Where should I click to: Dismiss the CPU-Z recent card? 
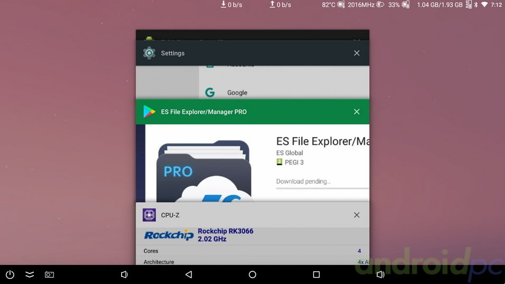(356, 215)
